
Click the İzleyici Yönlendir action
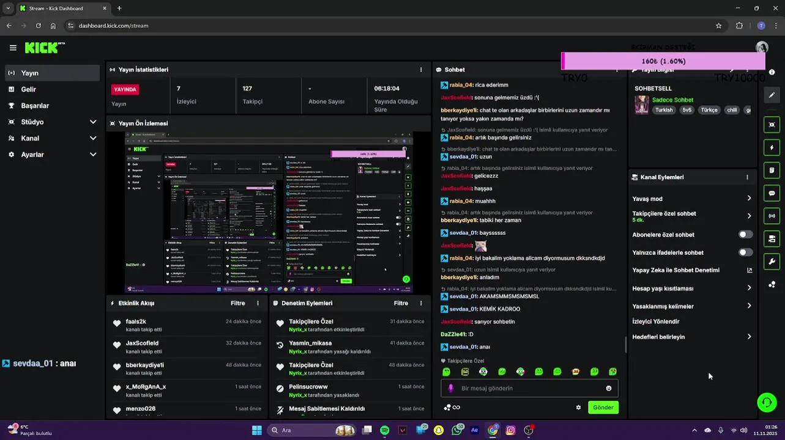click(x=656, y=321)
